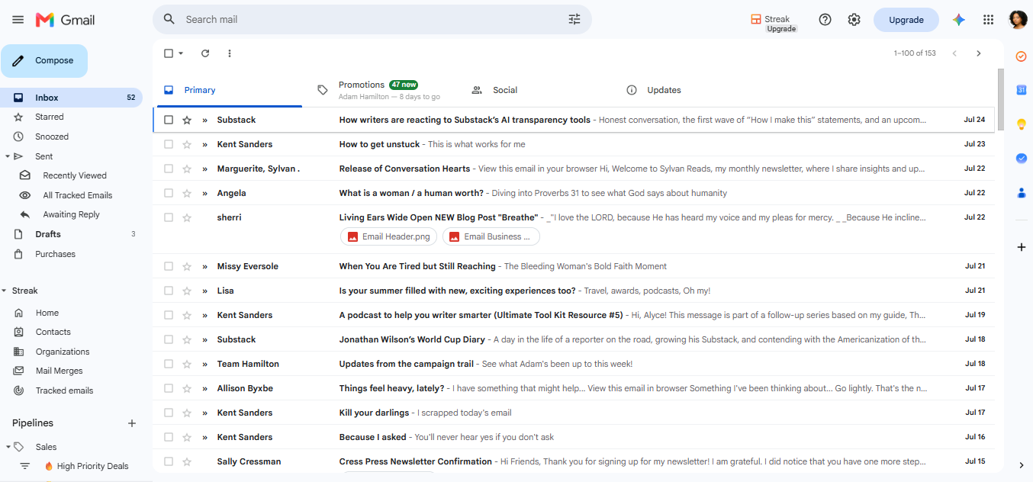Hide the side panel chevron
The height and width of the screenshot is (482, 1033).
tap(1021, 465)
